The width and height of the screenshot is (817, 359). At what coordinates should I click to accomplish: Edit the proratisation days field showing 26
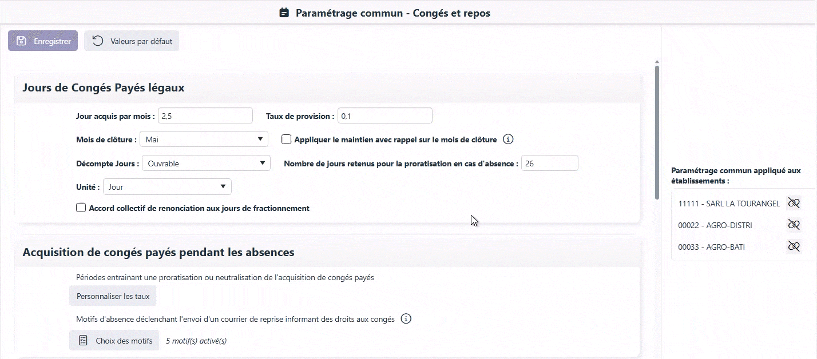pos(550,163)
